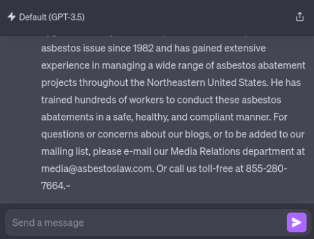Click the phrase gained extensive

pyautogui.click(x=229, y=48)
